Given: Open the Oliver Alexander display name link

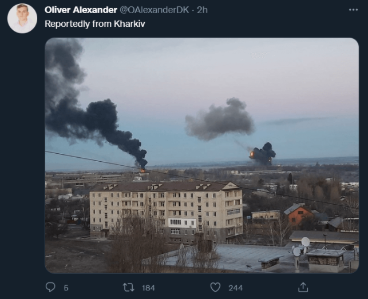Looking at the screenshot, I should (81, 10).
